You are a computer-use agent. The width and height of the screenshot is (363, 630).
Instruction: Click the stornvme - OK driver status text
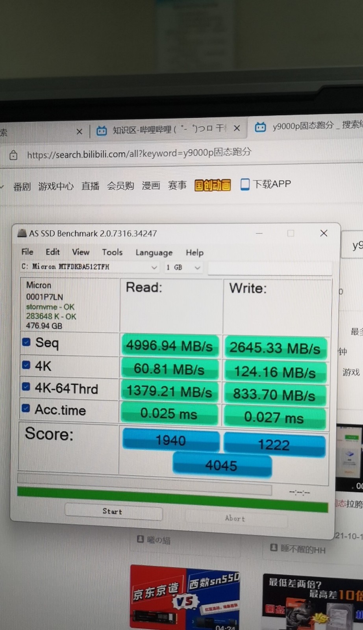pyautogui.click(x=50, y=307)
